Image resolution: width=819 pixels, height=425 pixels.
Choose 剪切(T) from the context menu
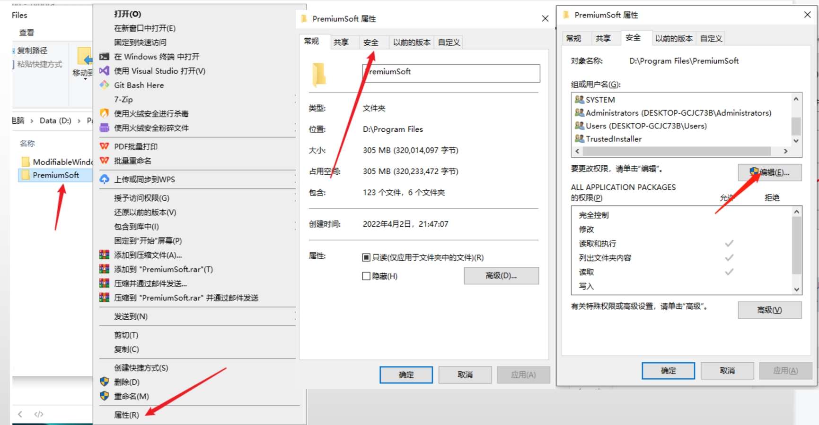pos(126,335)
